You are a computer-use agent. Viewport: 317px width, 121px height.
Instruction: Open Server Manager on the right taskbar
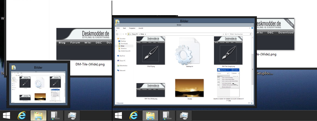167,116
